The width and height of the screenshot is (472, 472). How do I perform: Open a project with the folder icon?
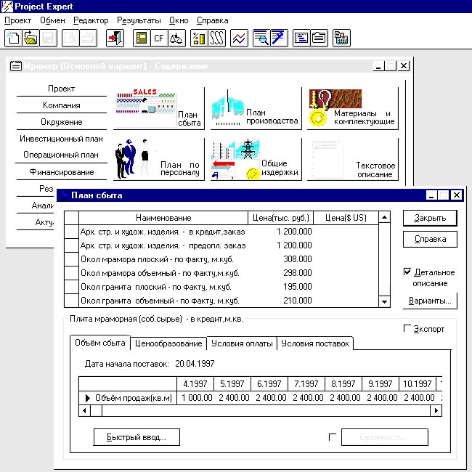[x=30, y=38]
